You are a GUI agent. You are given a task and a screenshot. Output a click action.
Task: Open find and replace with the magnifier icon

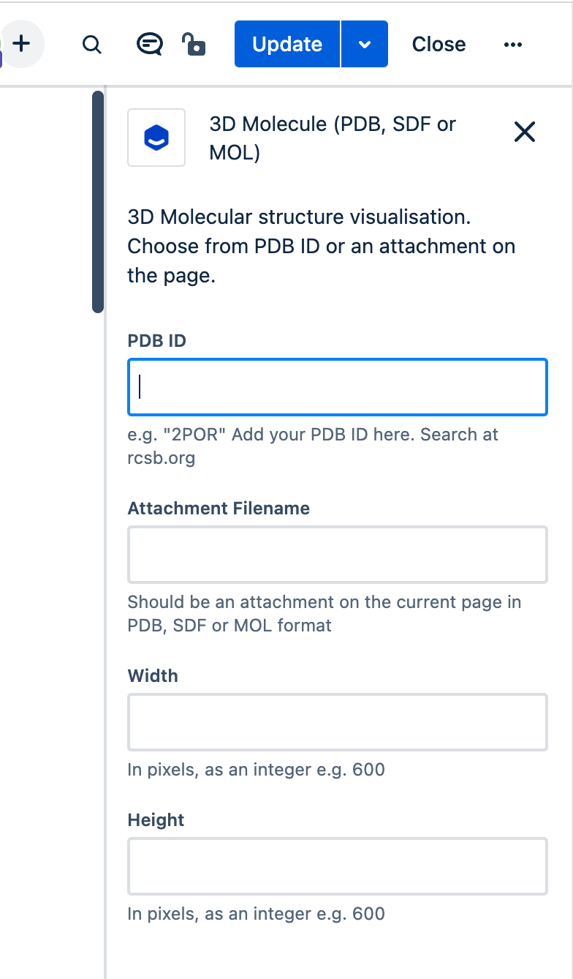[91, 45]
